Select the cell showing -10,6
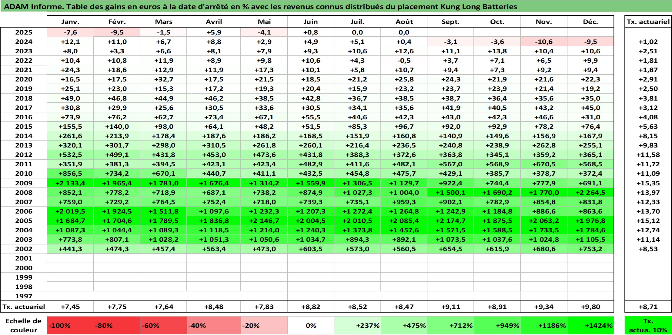Screen dimensions: 672x335 click(x=544, y=41)
